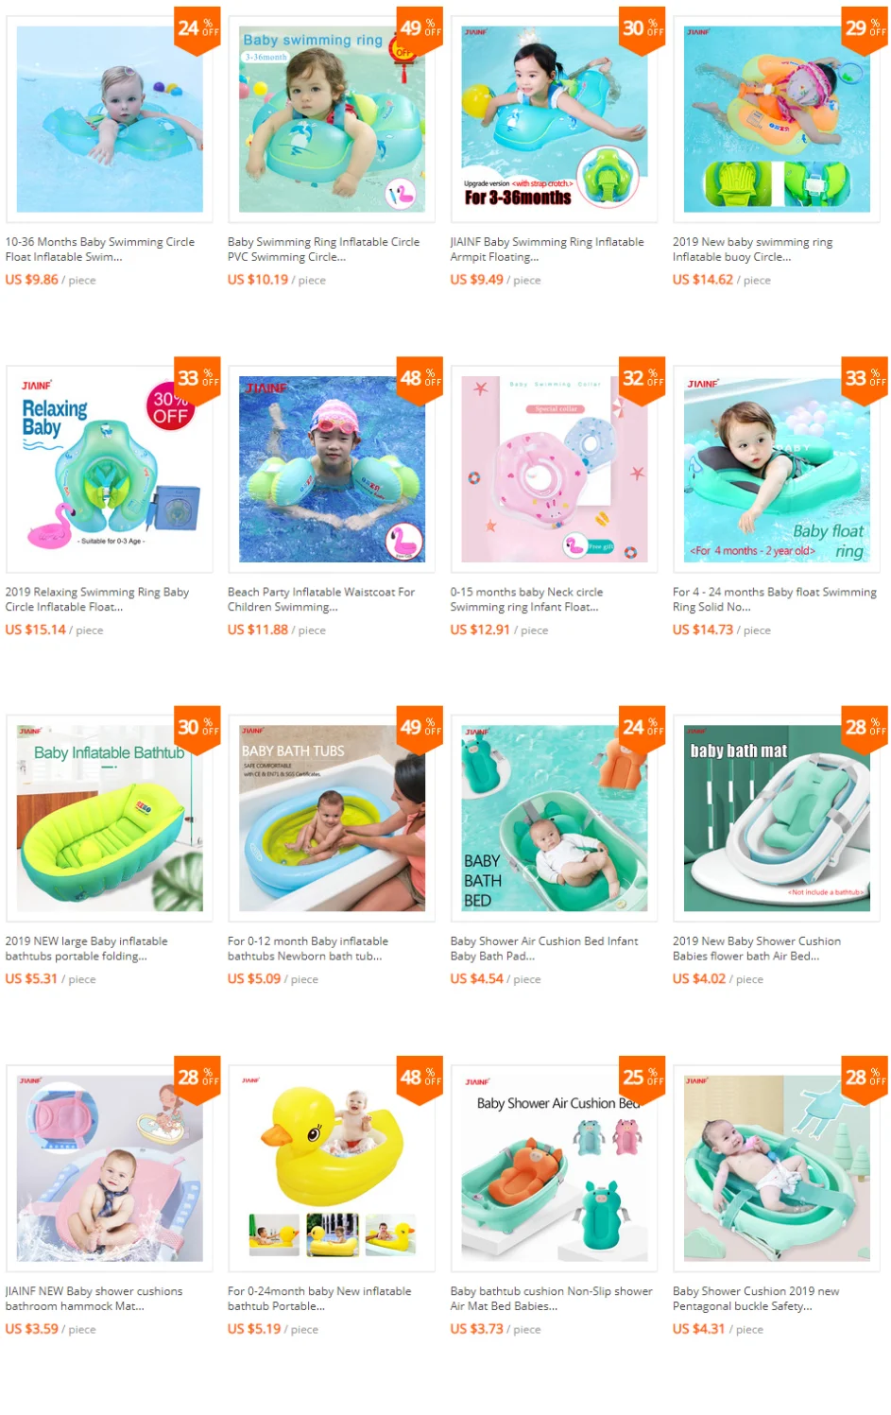Open the Baby bathtub cushion Non-Slip shower link
891x1415 pixels.
point(552,1298)
